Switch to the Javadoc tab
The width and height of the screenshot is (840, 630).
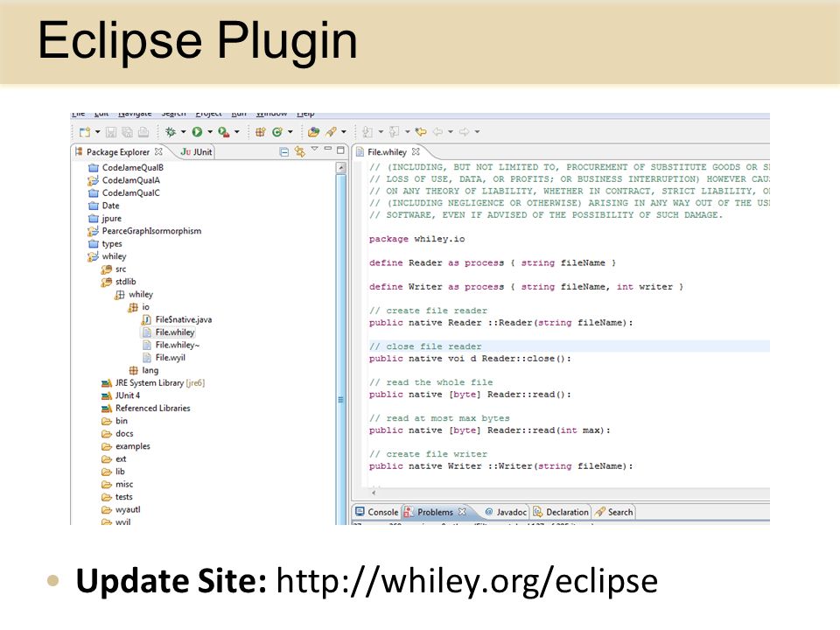507,512
